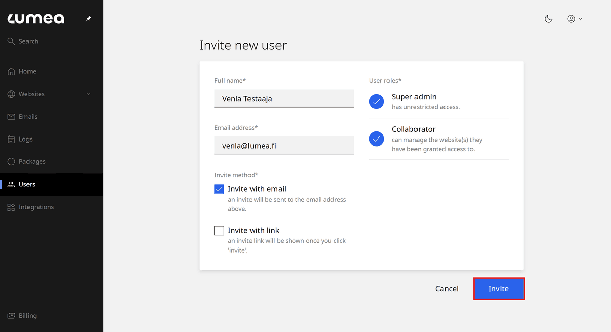
Task: Click the "Full name*" label
Action: pyautogui.click(x=230, y=81)
